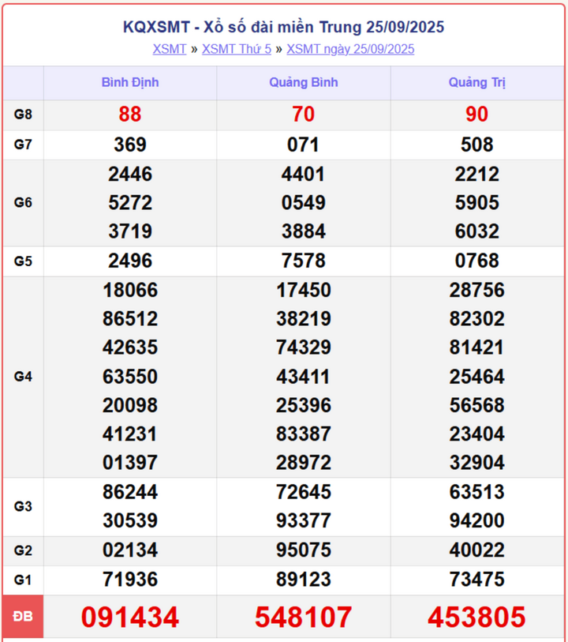Viewport: 568px width, 642px height.
Task: Select G4 number 17450
Action: point(304,291)
